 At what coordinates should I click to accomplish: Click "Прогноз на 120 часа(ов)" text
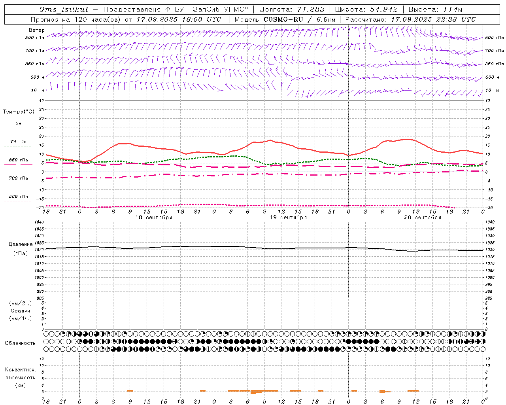(76, 19)
